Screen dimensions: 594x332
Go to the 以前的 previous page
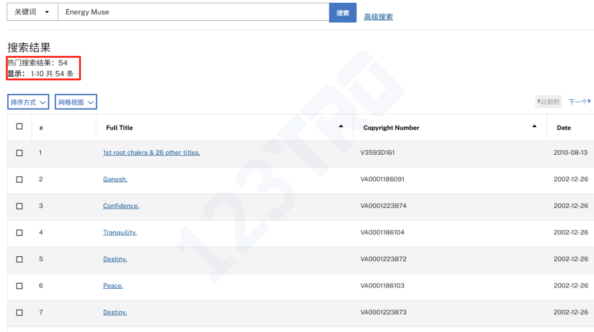548,102
